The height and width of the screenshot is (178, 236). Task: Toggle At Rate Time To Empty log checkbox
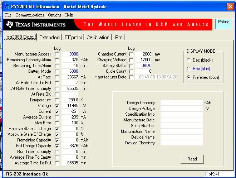pyautogui.click(x=57, y=88)
